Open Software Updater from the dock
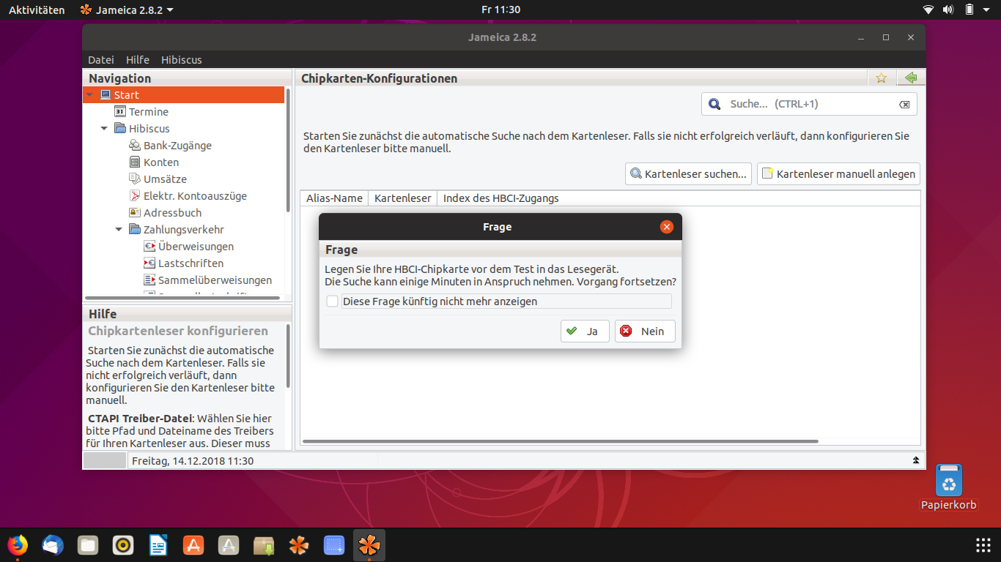1001x562 pixels. pyautogui.click(x=229, y=545)
